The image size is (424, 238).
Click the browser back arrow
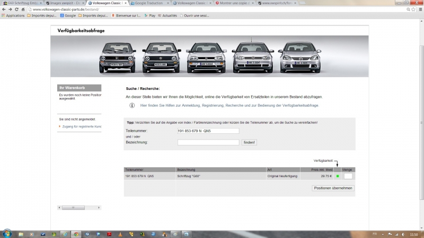[x=4, y=10]
